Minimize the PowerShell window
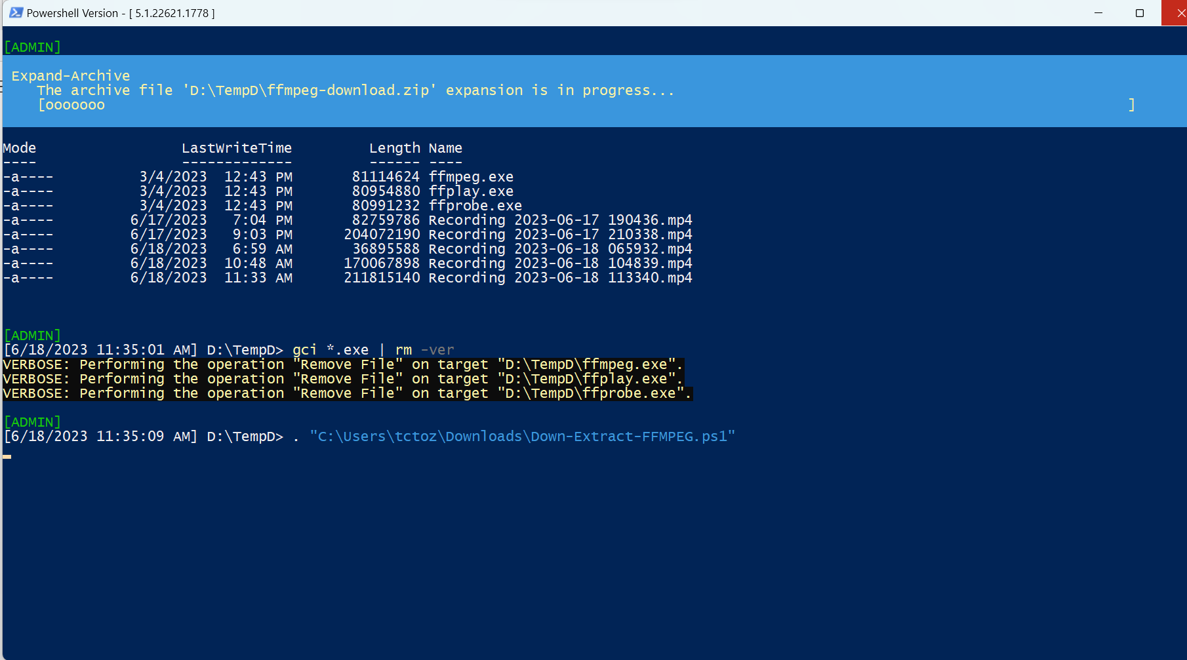1187x660 pixels. pyautogui.click(x=1098, y=13)
